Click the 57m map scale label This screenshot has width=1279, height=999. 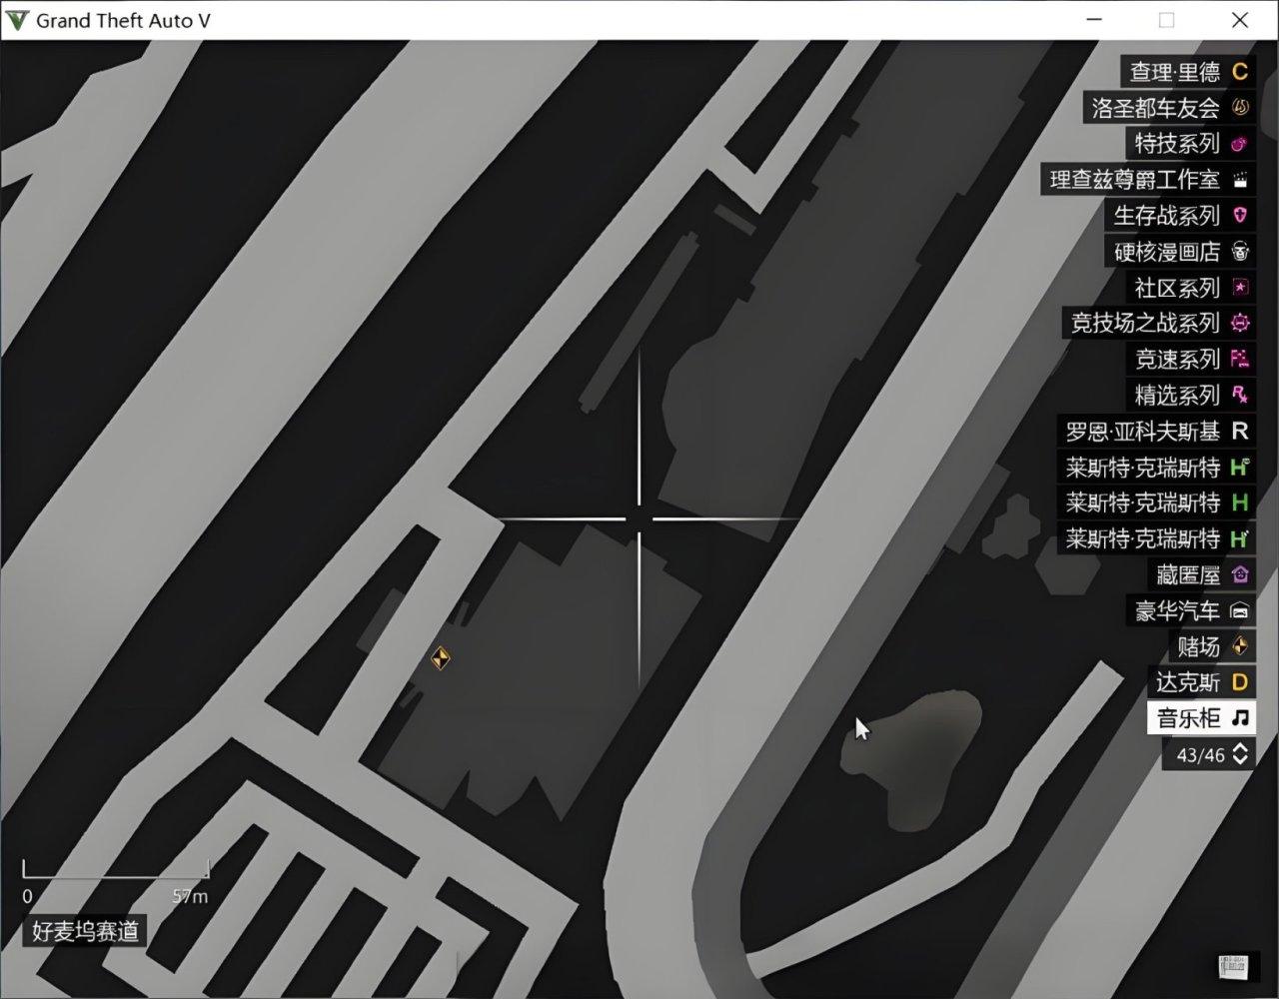click(190, 896)
